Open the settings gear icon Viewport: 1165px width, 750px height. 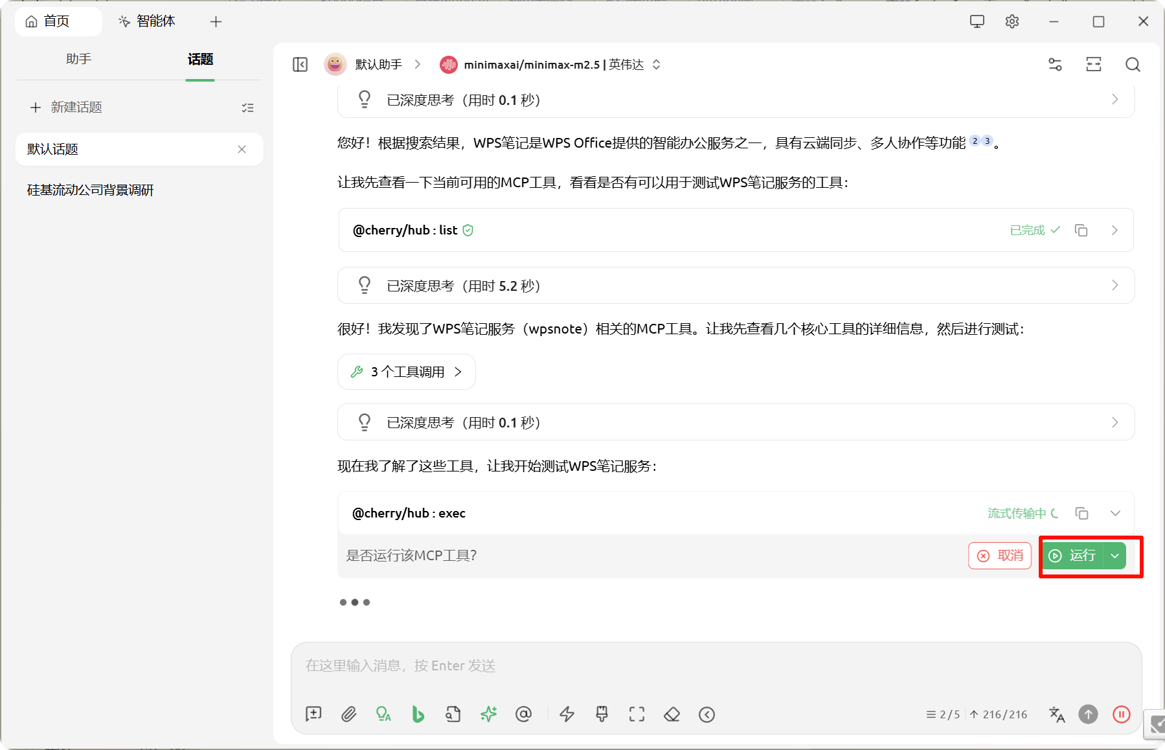click(1012, 21)
